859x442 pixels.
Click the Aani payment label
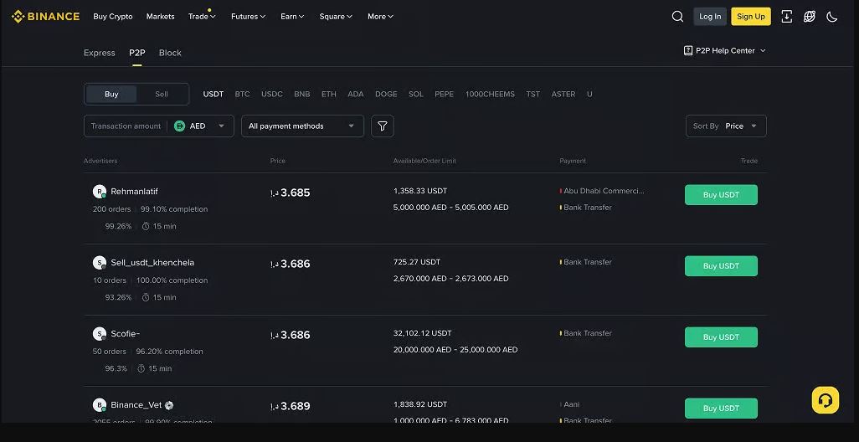(x=571, y=405)
